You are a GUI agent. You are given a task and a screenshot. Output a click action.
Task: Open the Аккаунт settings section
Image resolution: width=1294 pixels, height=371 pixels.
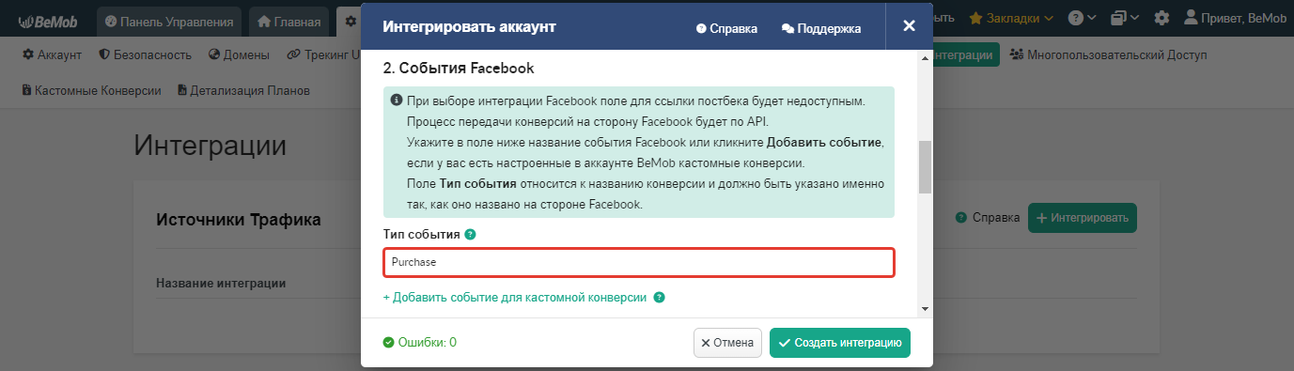(52, 54)
